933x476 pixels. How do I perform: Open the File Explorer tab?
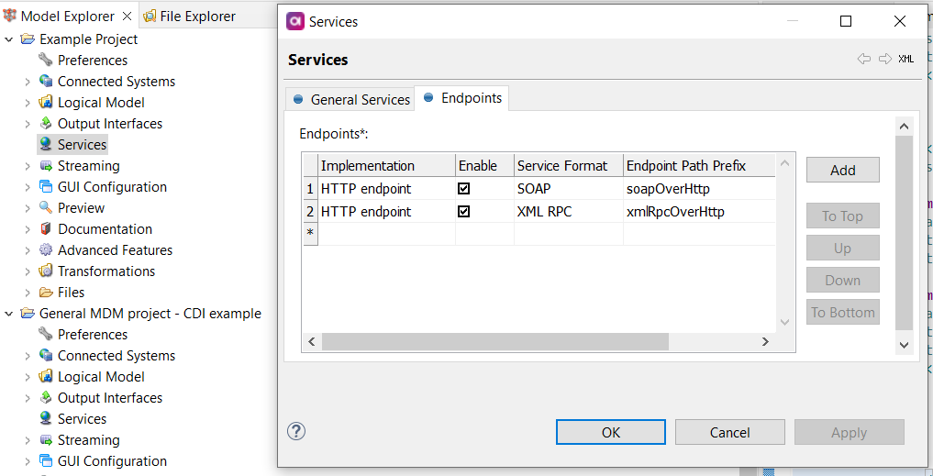(196, 16)
